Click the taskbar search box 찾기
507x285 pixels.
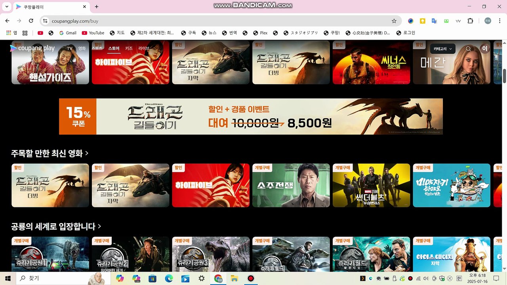click(63, 278)
